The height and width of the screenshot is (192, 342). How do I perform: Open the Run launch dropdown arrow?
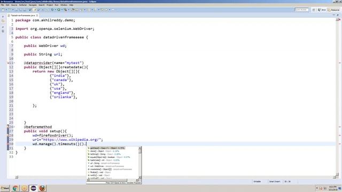[x=62, y=10]
